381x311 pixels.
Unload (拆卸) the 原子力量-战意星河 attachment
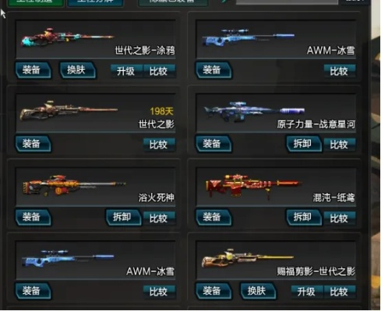click(304, 144)
